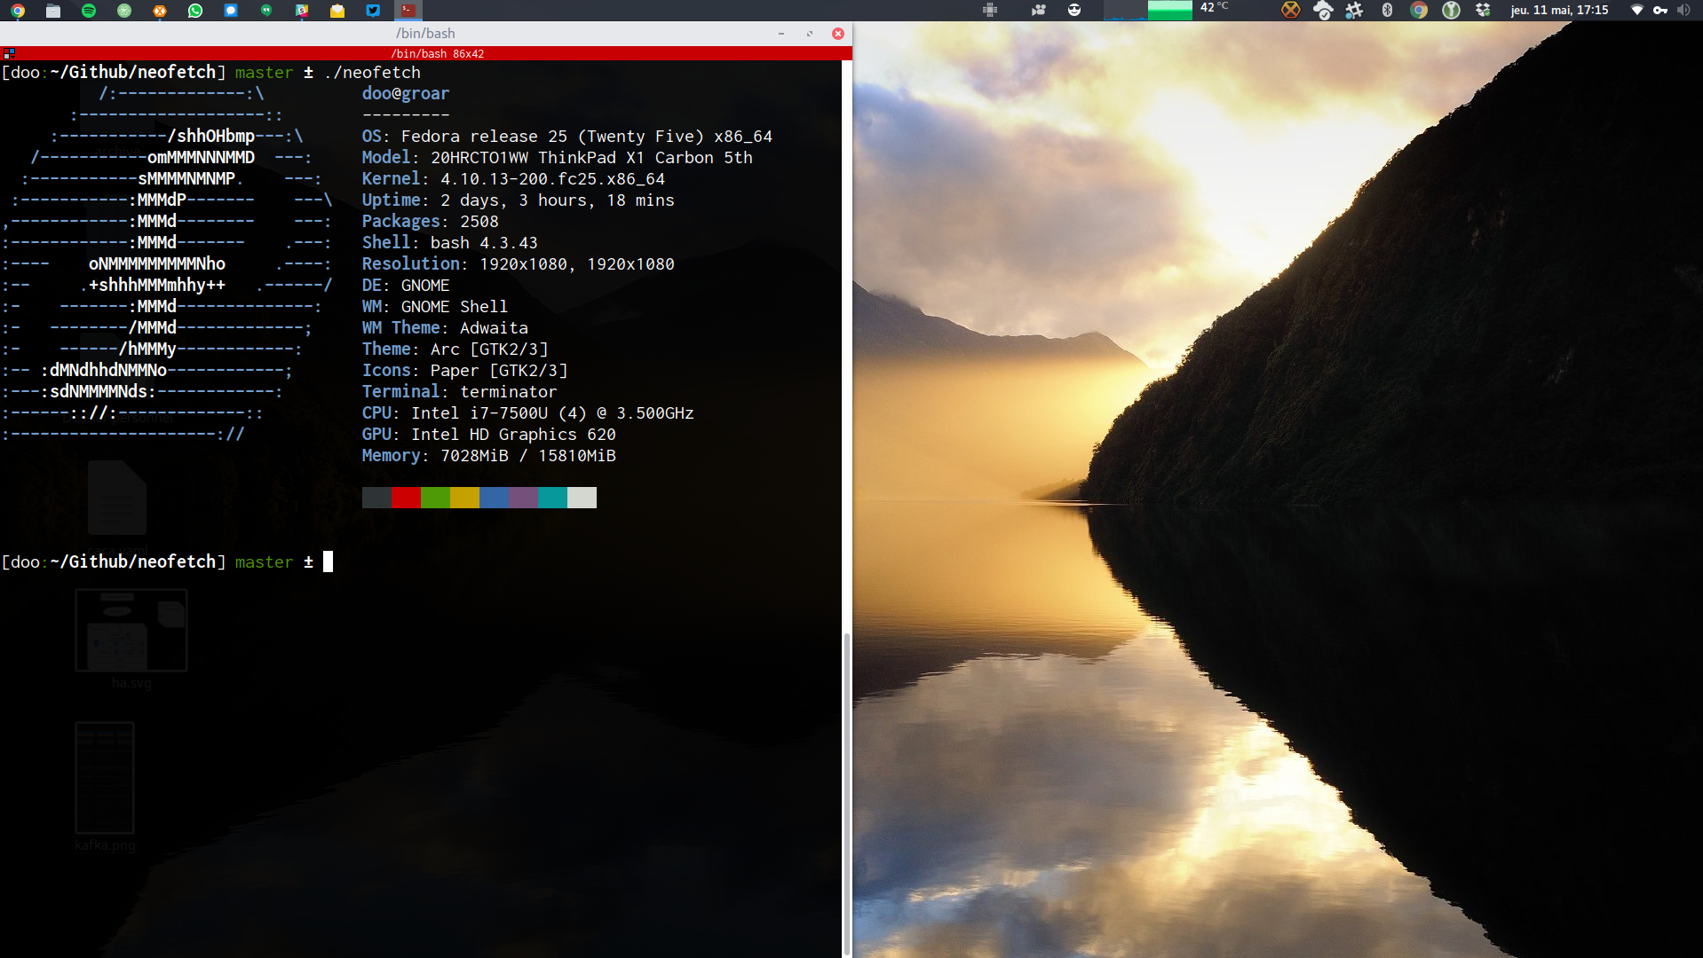Open the Wi-Fi network menu
The width and height of the screenshot is (1703, 958).
click(1637, 11)
